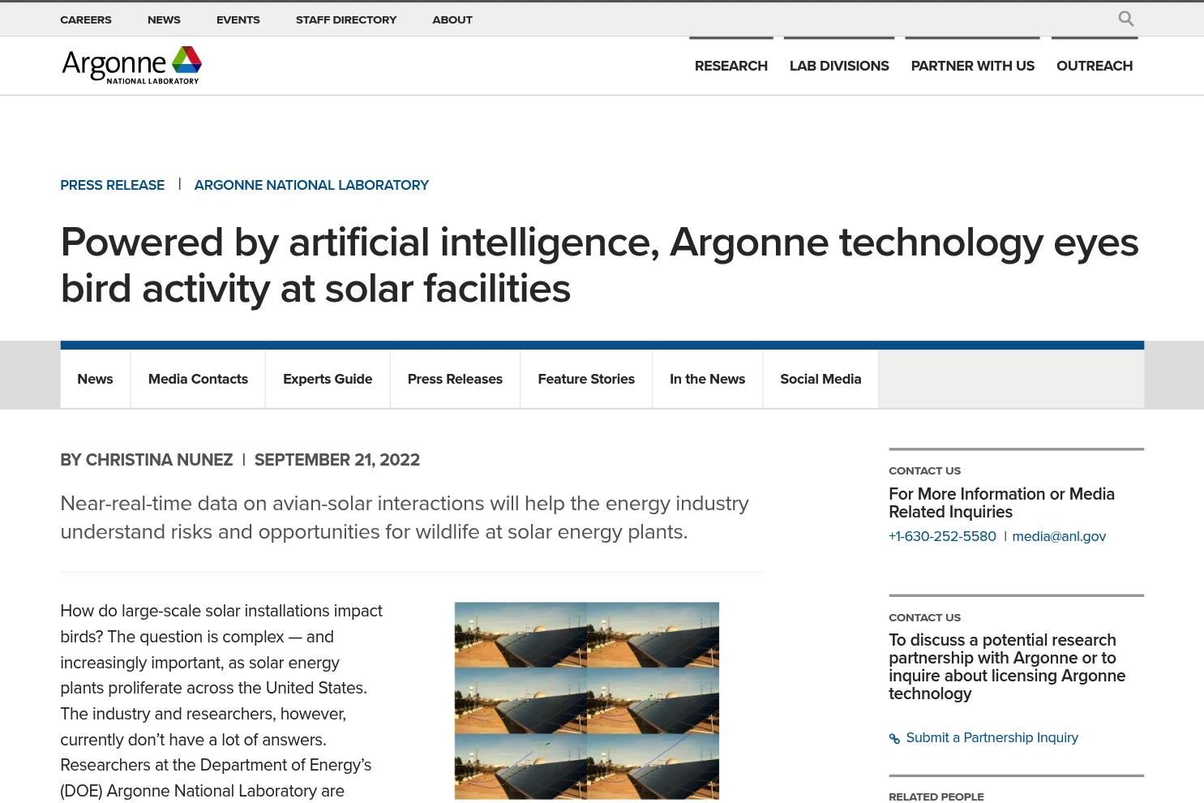Click the search magnifier icon
This screenshot has height=803, width=1204.
1125,19
